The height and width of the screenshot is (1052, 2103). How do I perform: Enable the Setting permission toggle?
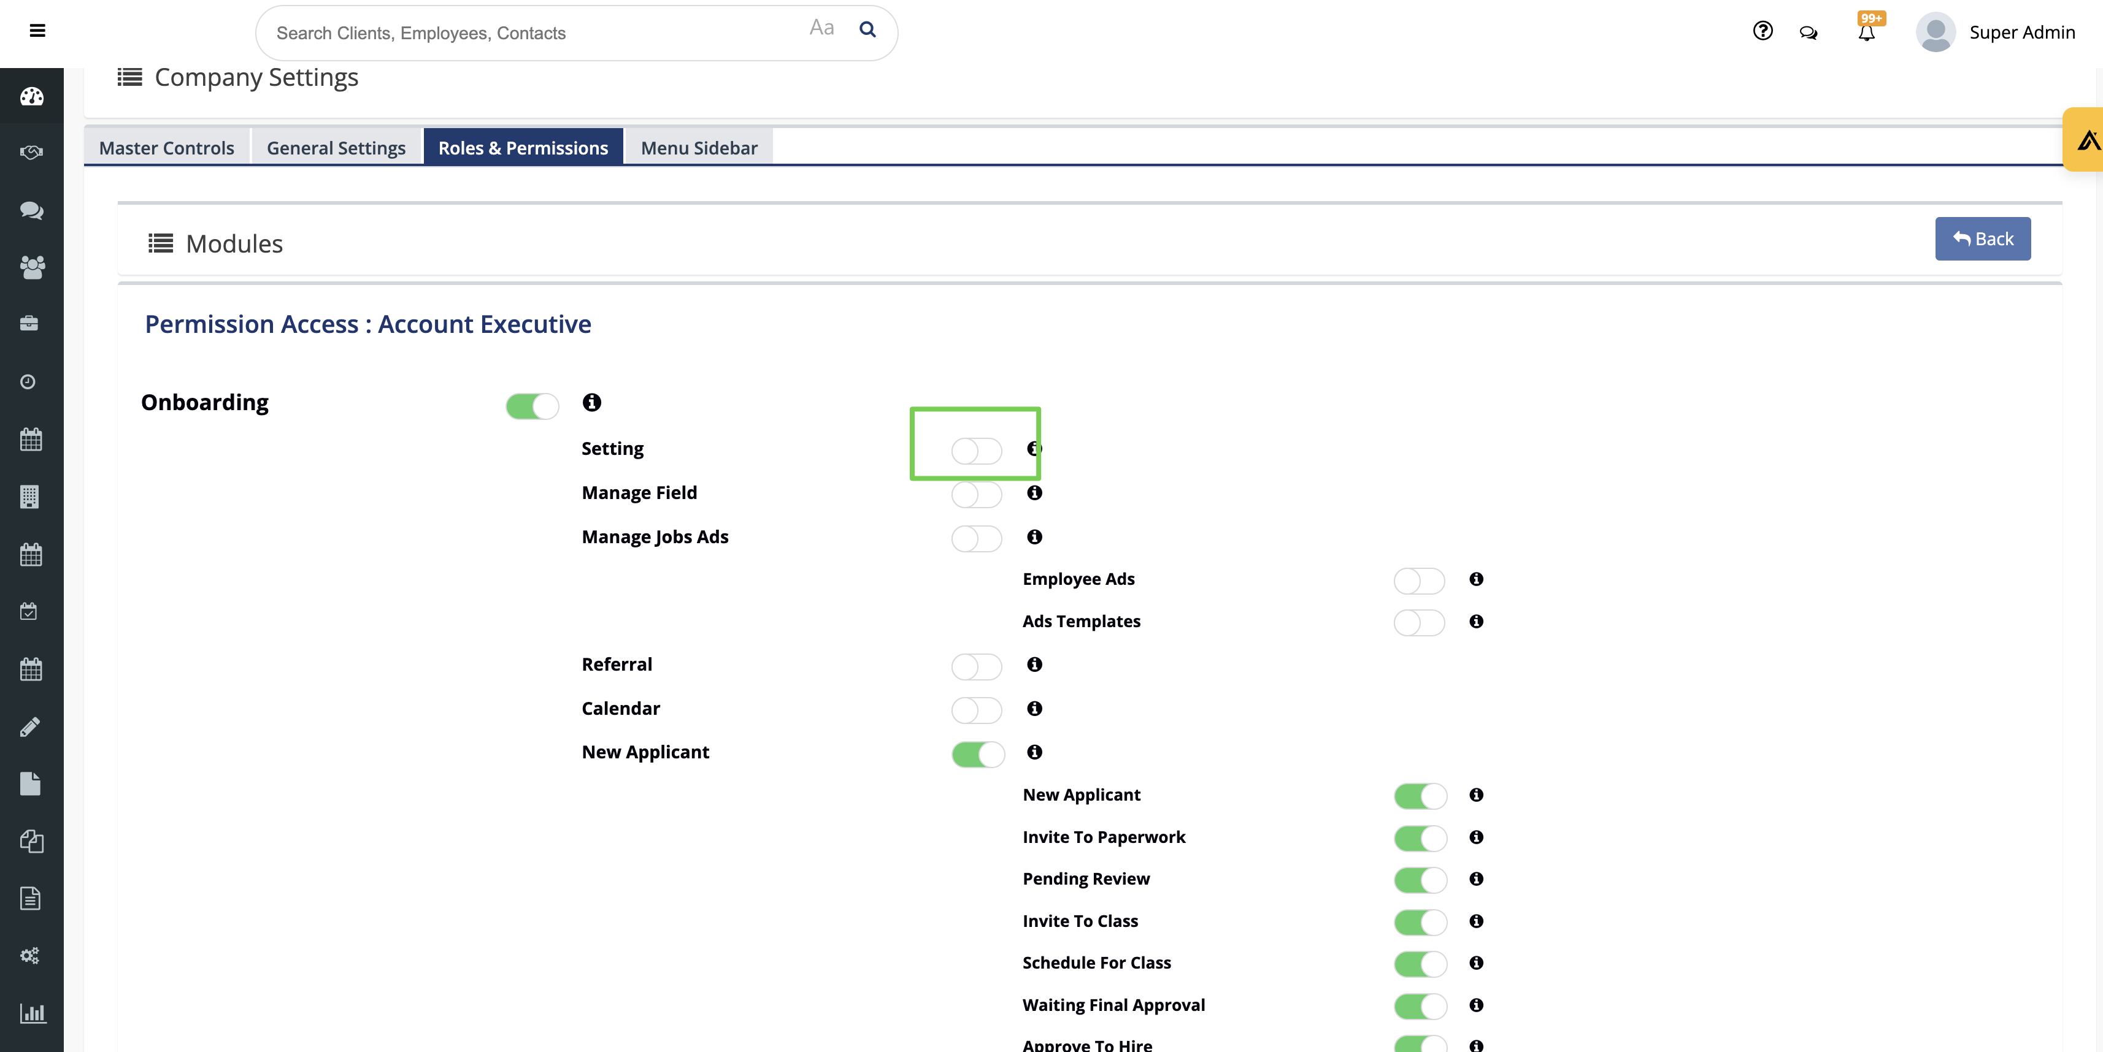coord(977,450)
